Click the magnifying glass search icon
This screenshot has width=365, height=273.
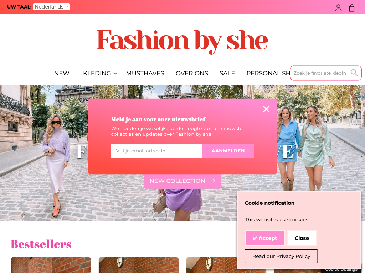pos(354,73)
